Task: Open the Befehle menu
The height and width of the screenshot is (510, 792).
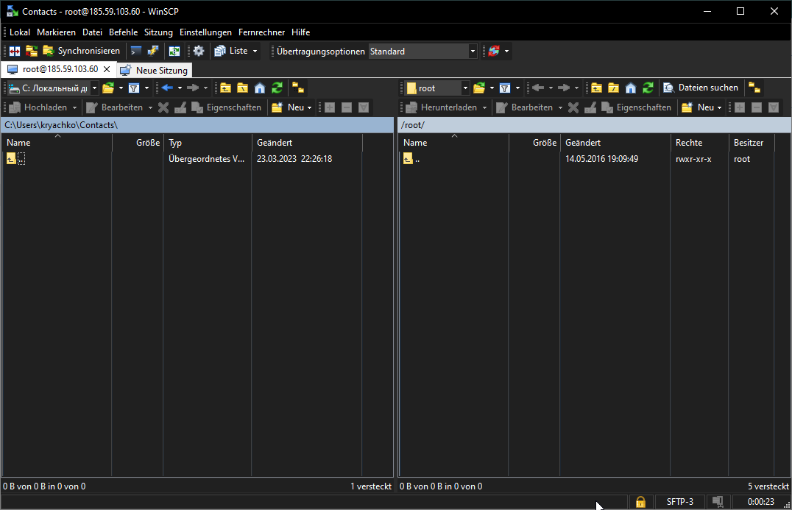Action: pyautogui.click(x=123, y=32)
